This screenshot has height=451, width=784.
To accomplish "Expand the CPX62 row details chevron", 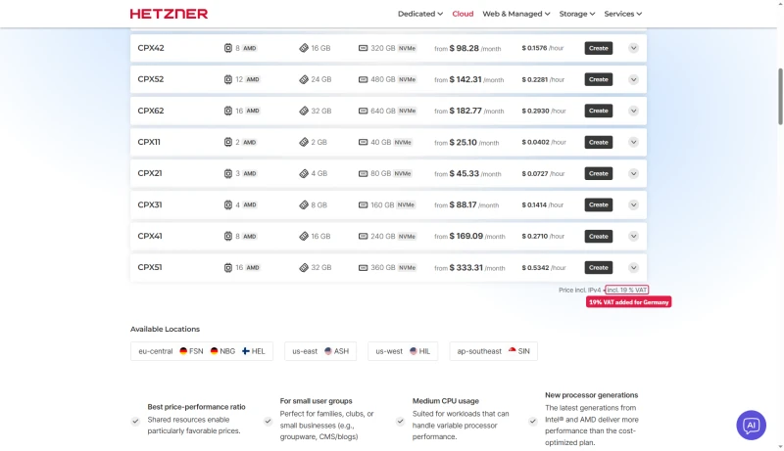I will (x=633, y=111).
